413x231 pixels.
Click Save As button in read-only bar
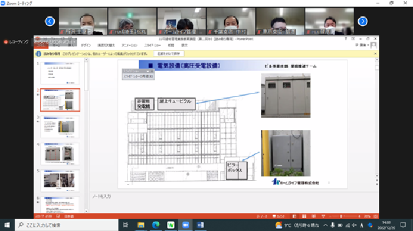pos(169,54)
